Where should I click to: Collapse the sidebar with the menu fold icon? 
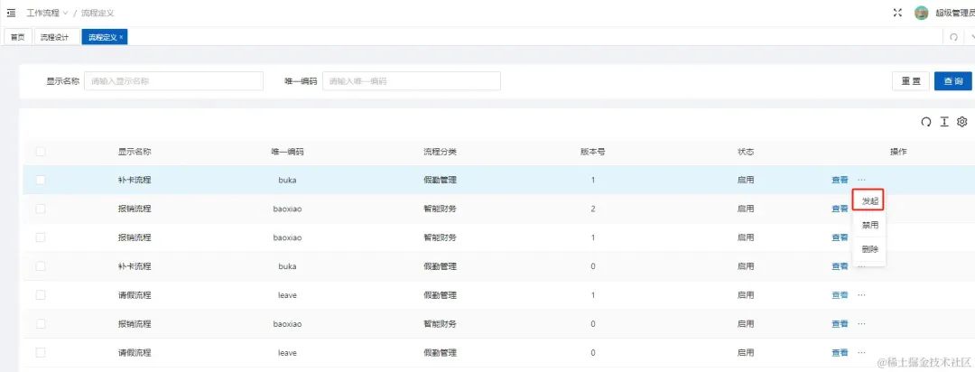(x=11, y=13)
